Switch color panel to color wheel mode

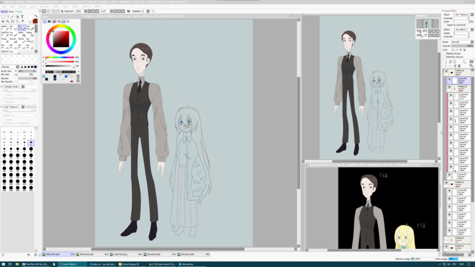[x=45, y=22]
